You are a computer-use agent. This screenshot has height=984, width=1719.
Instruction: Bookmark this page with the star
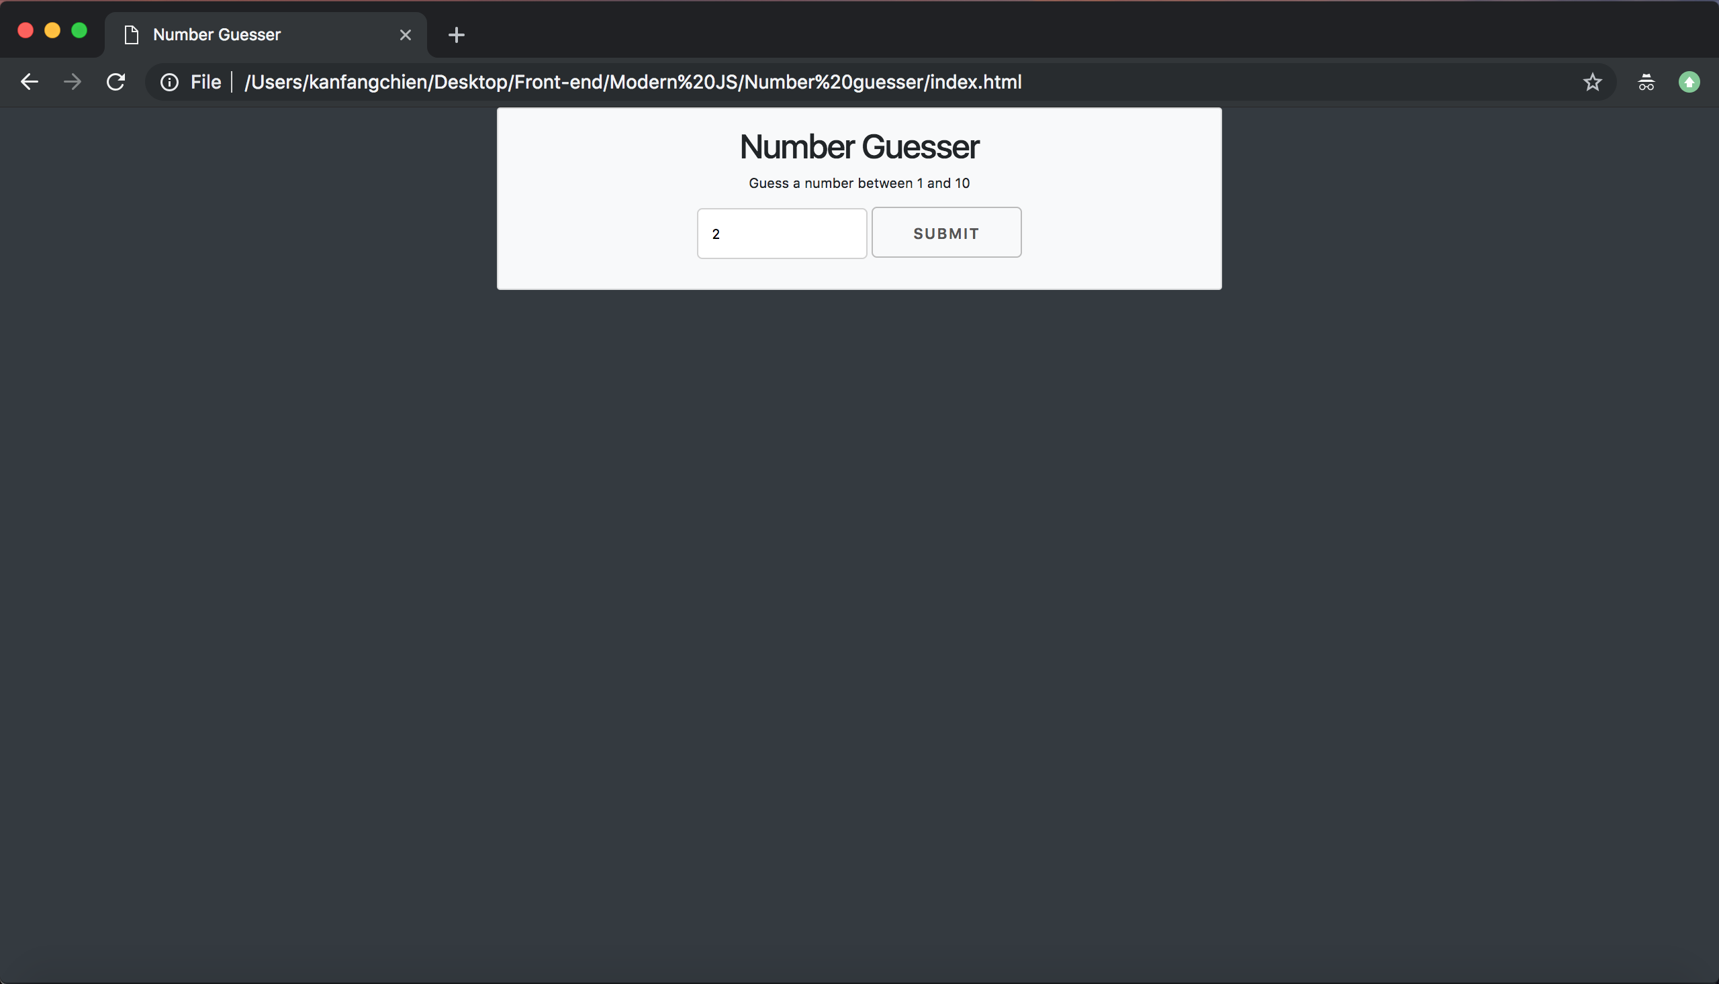pyautogui.click(x=1592, y=82)
